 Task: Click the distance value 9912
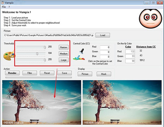(x=142, y=60)
